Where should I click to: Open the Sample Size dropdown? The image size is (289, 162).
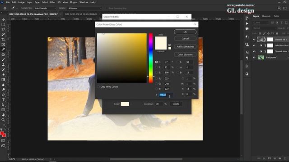tap(45, 8)
